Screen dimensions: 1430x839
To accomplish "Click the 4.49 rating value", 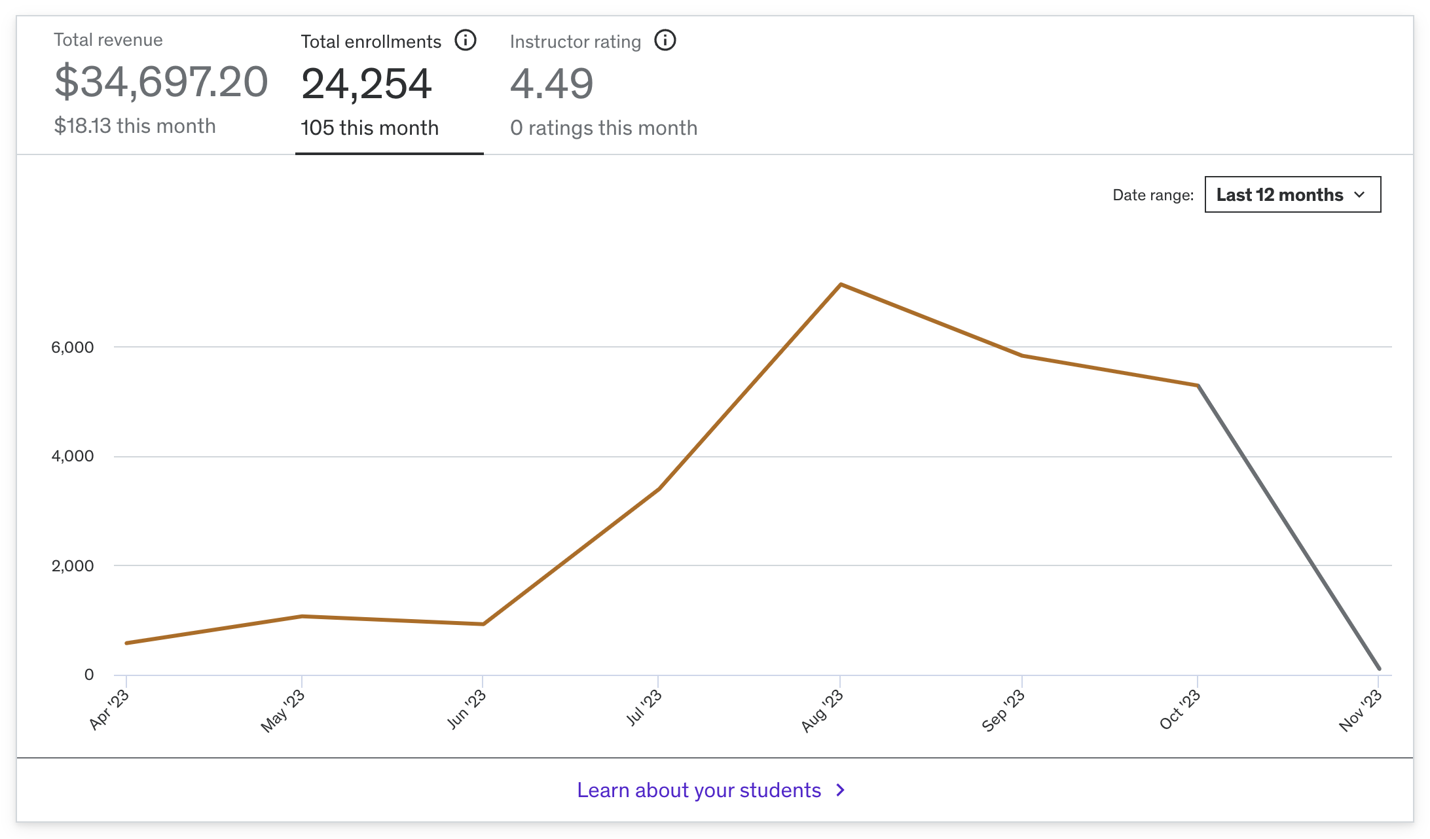I will tap(552, 84).
